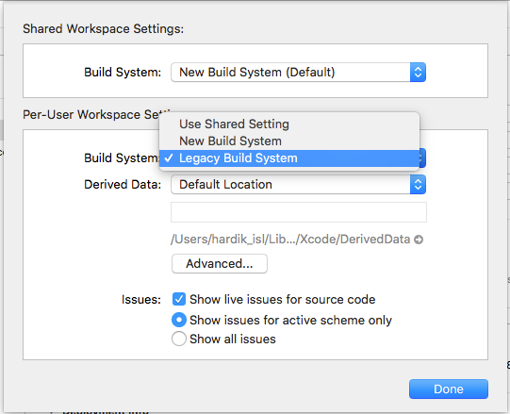Select Show all issues radio button

(x=179, y=339)
